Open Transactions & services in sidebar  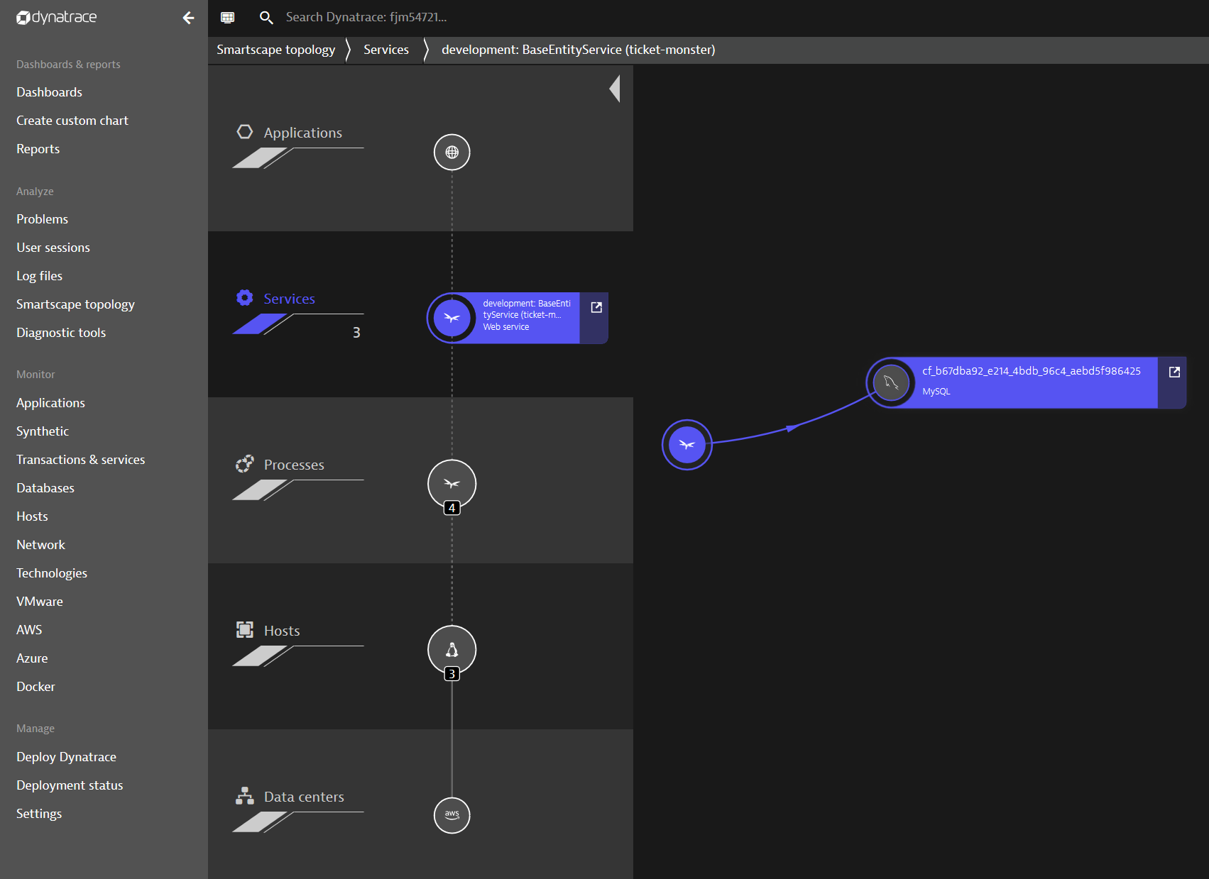coord(80,460)
